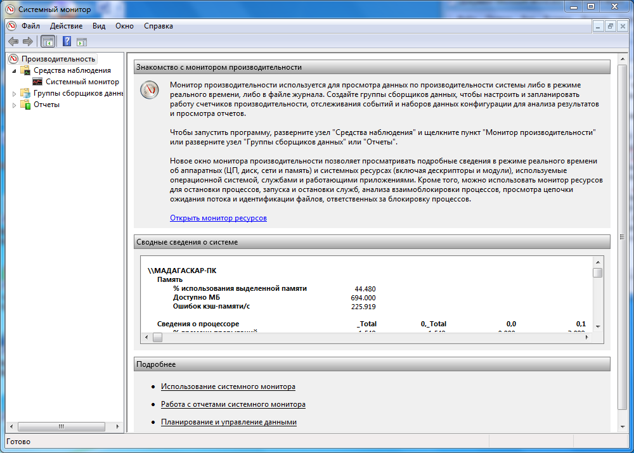The width and height of the screenshot is (634, 453).
Task: Click the Сводные сведения о системе header
Action: pos(372,242)
